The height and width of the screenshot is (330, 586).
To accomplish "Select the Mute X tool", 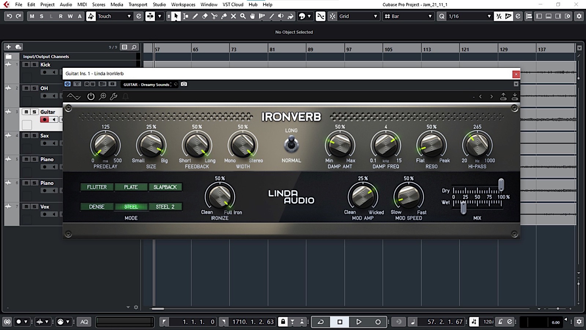I will 233,16.
